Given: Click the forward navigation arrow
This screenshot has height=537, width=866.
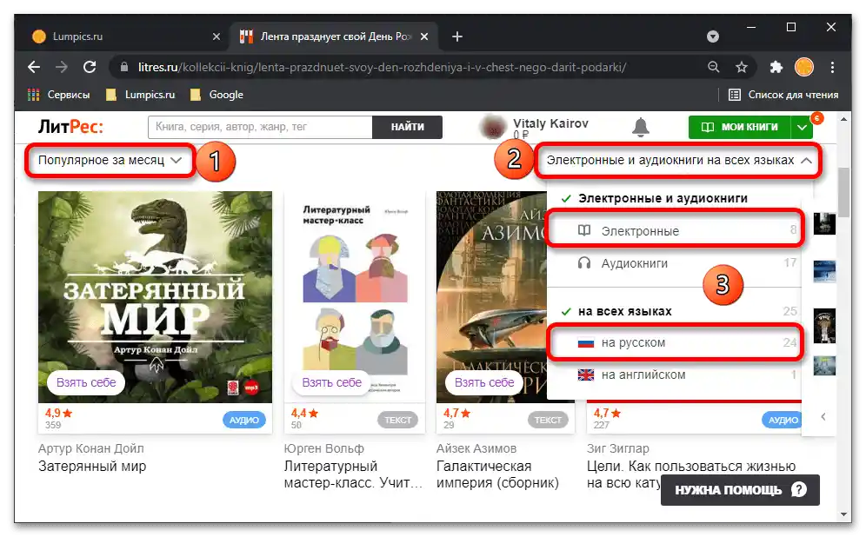Looking at the screenshot, I should click(62, 67).
